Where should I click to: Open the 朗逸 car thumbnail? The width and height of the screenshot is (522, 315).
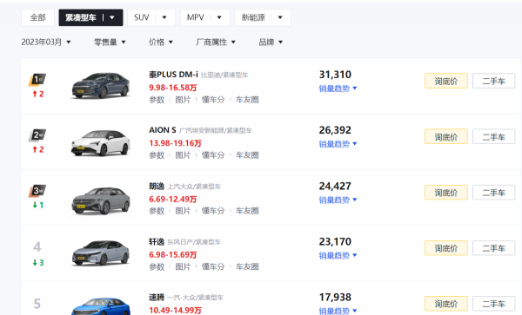pos(101,200)
